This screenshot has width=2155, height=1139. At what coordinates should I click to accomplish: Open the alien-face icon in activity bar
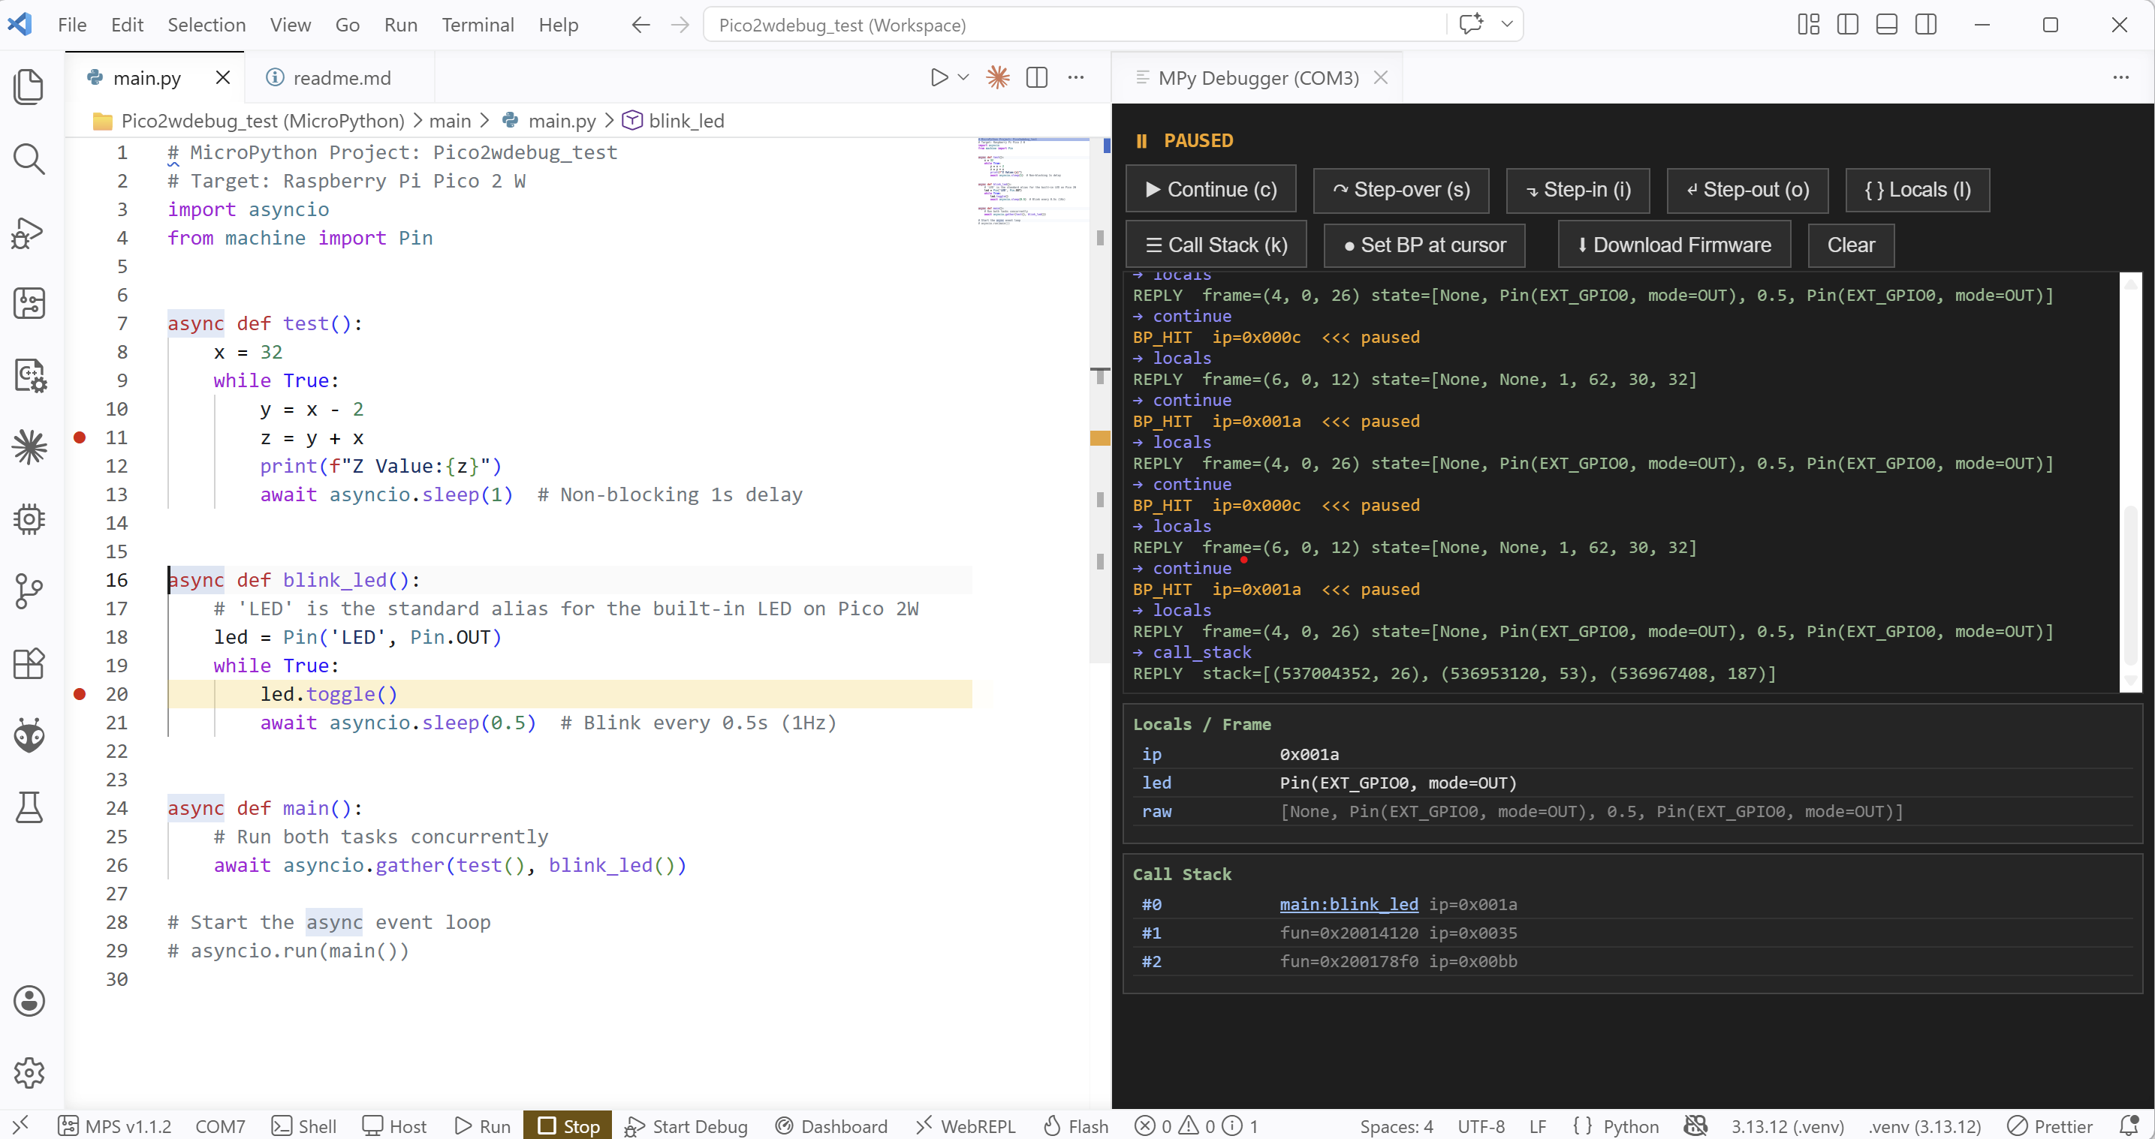tap(29, 735)
